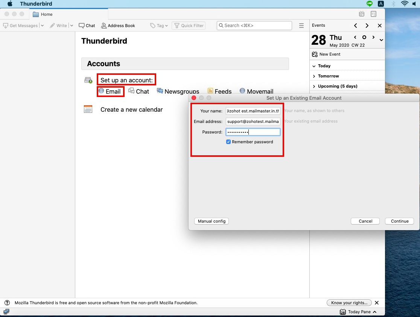The width and height of the screenshot is (420, 317).
Task: Uncheck Remember password checkbox
Action: (228, 142)
